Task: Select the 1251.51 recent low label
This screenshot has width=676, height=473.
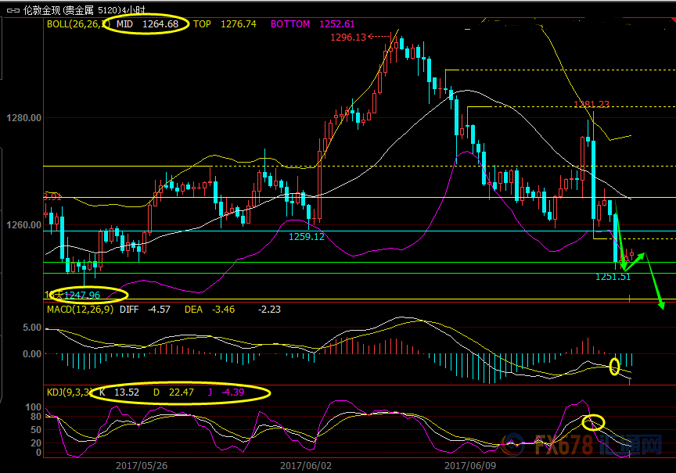Action: (x=613, y=276)
